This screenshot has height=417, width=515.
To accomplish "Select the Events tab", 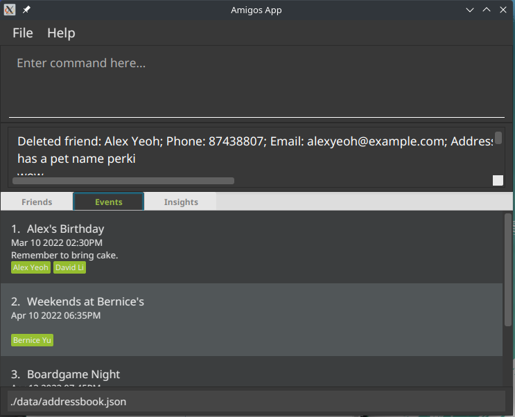I will [108, 202].
